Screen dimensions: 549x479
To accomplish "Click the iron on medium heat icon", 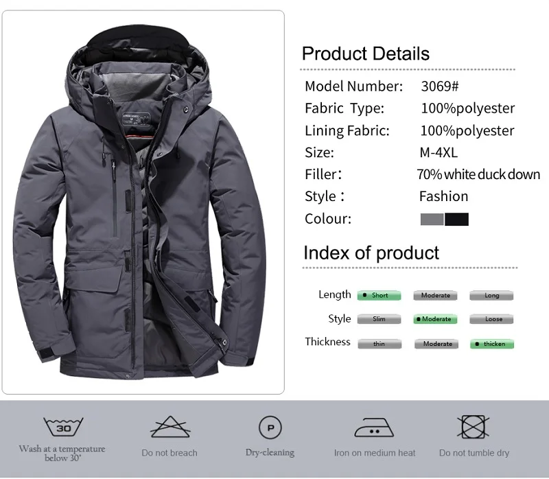I will (374, 428).
